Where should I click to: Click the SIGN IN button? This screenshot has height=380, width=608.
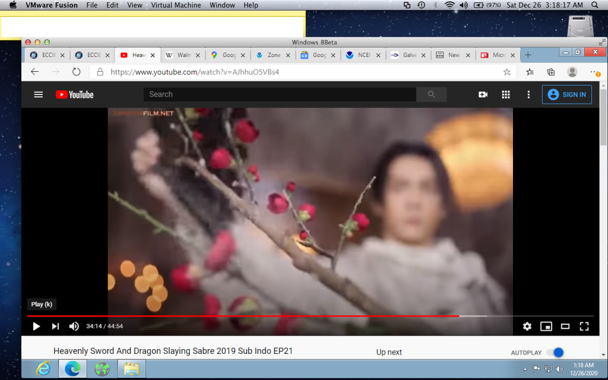pyautogui.click(x=567, y=94)
